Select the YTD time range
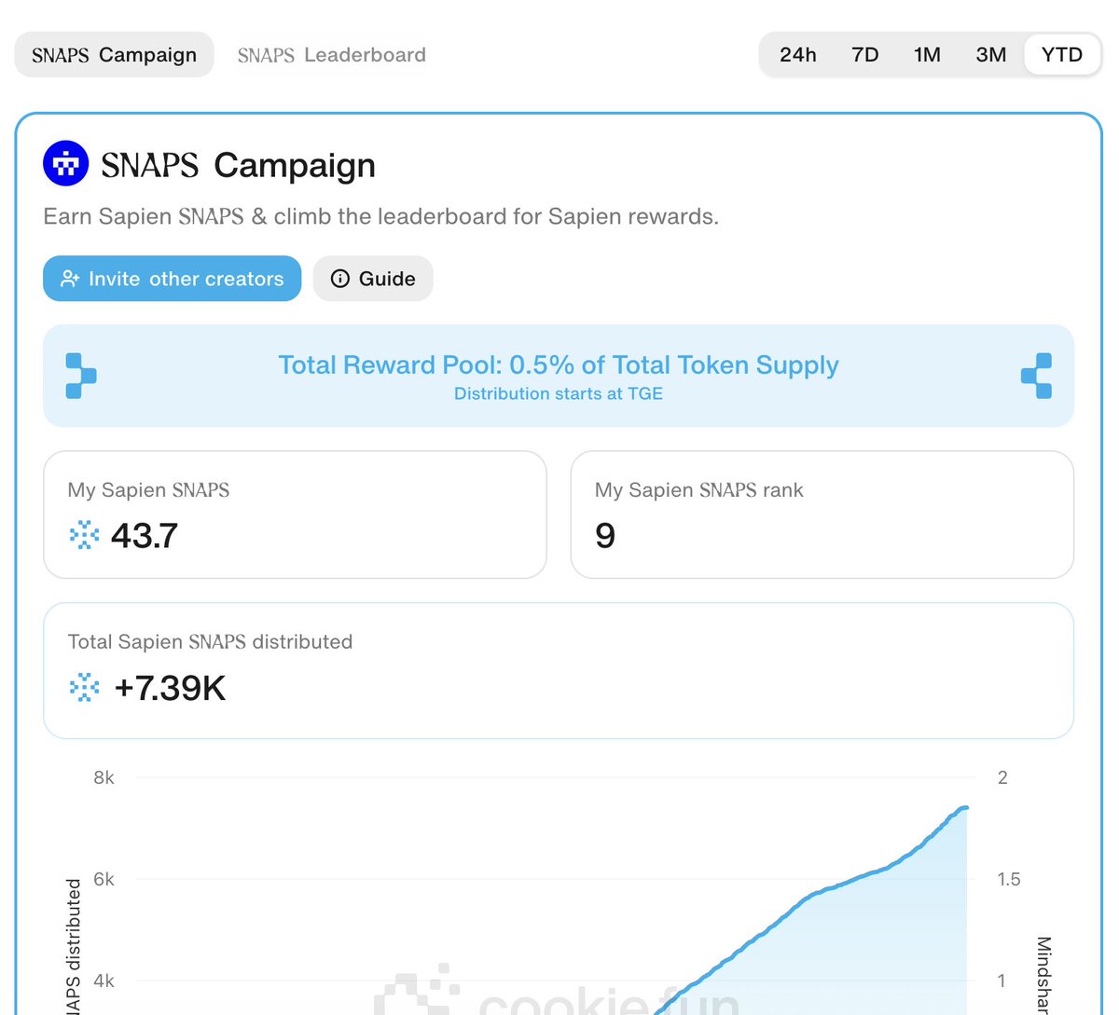Screen dimensions: 1119x1015 [1062, 55]
